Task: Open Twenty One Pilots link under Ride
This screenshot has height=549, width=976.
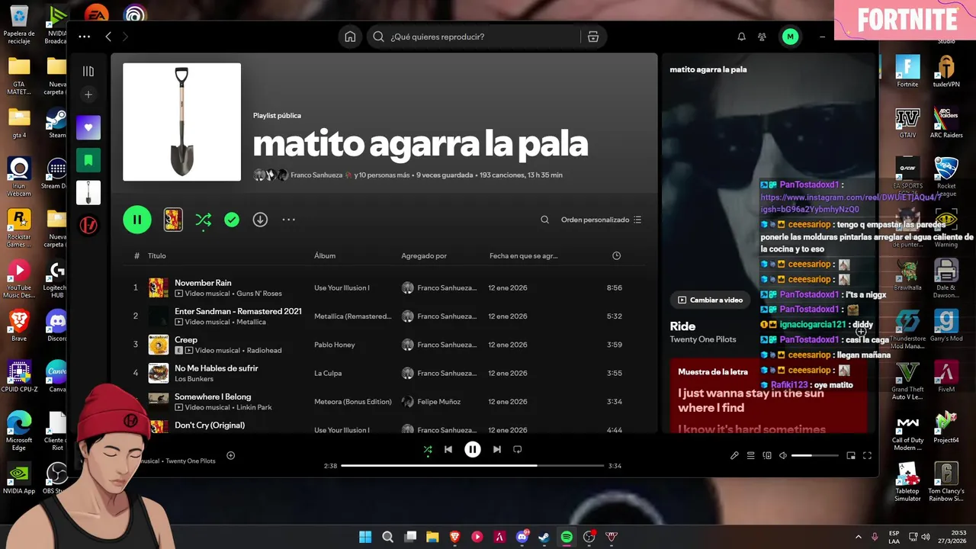Action: pos(703,339)
